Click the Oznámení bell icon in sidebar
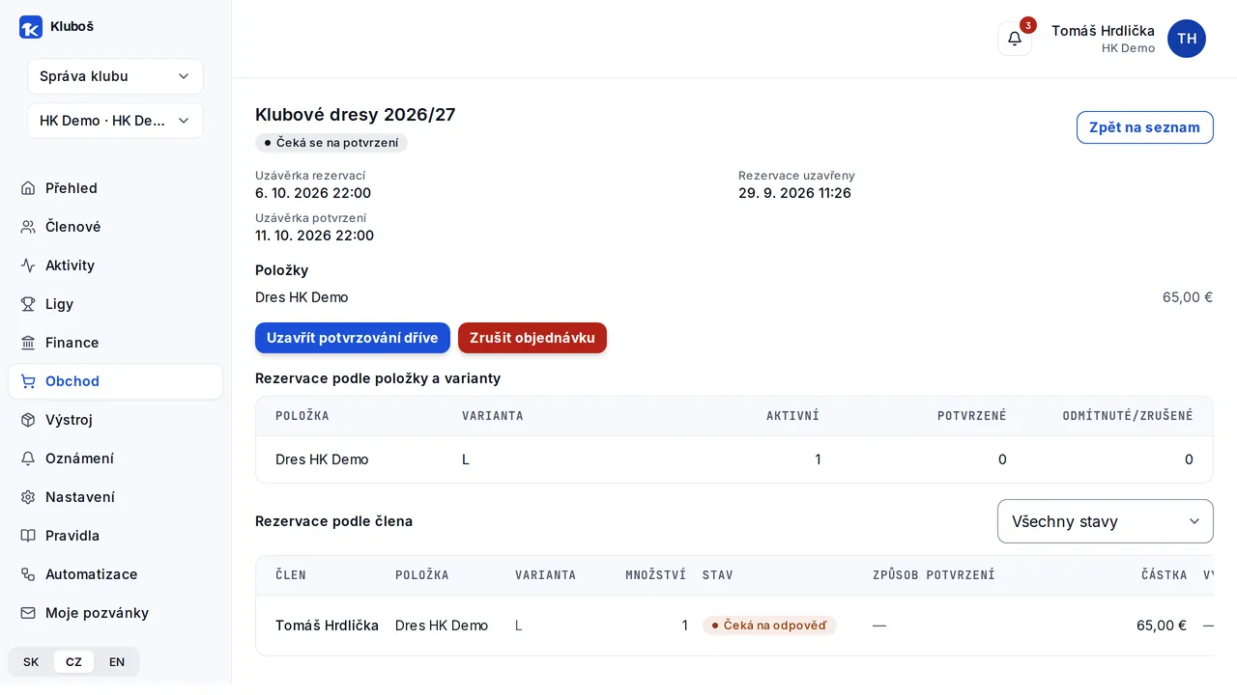1237x695 pixels. pos(28,459)
